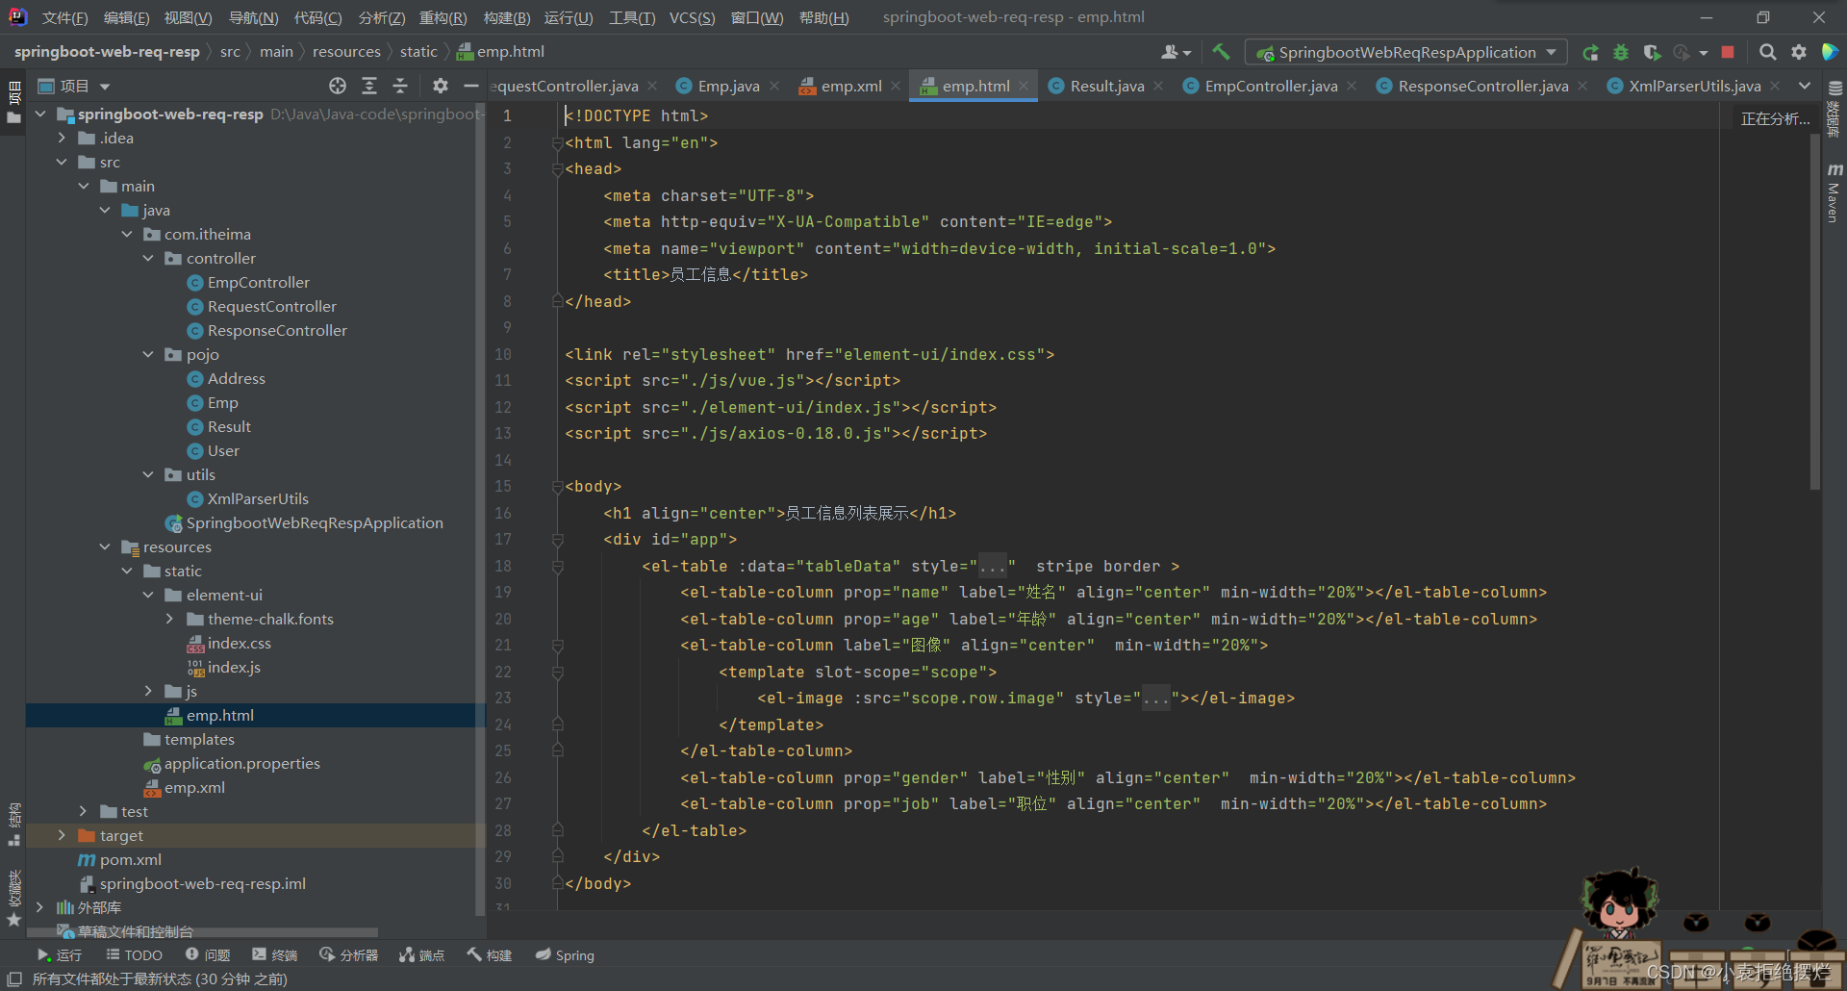Open the Spring tool window
Viewport: 1847px width, 991px height.
coord(565,955)
